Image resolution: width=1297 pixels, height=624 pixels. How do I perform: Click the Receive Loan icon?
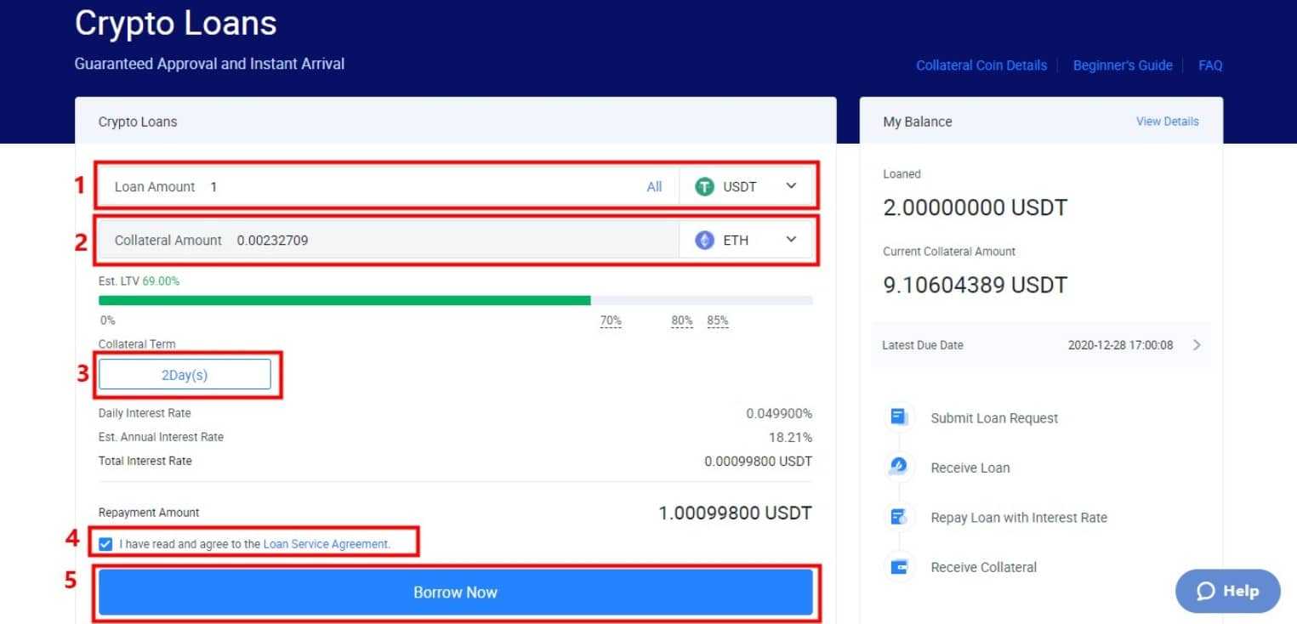click(897, 467)
